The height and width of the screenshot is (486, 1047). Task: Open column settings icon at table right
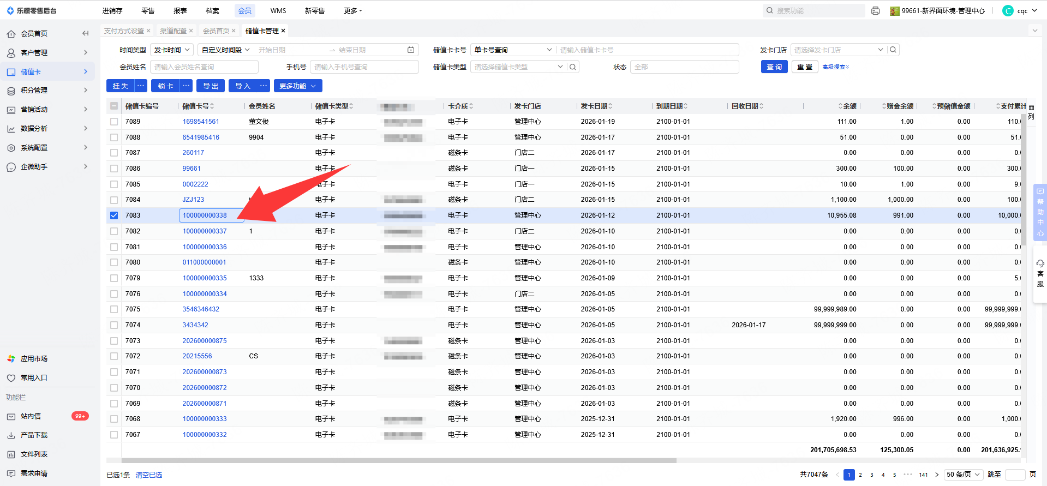point(1031,108)
